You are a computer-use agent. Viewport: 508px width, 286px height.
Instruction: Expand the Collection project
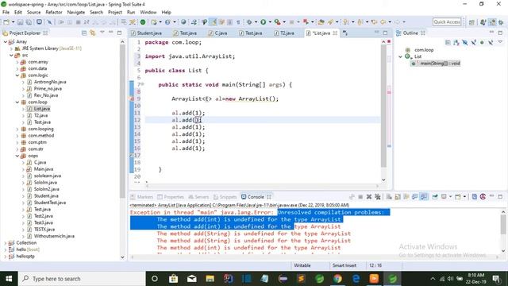(6, 243)
